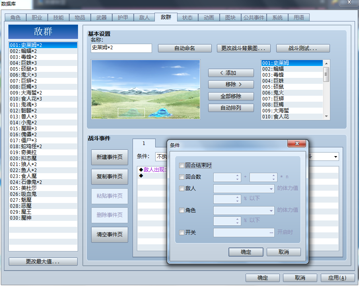Select troop 010:食人花*3 in the list

[43, 99]
